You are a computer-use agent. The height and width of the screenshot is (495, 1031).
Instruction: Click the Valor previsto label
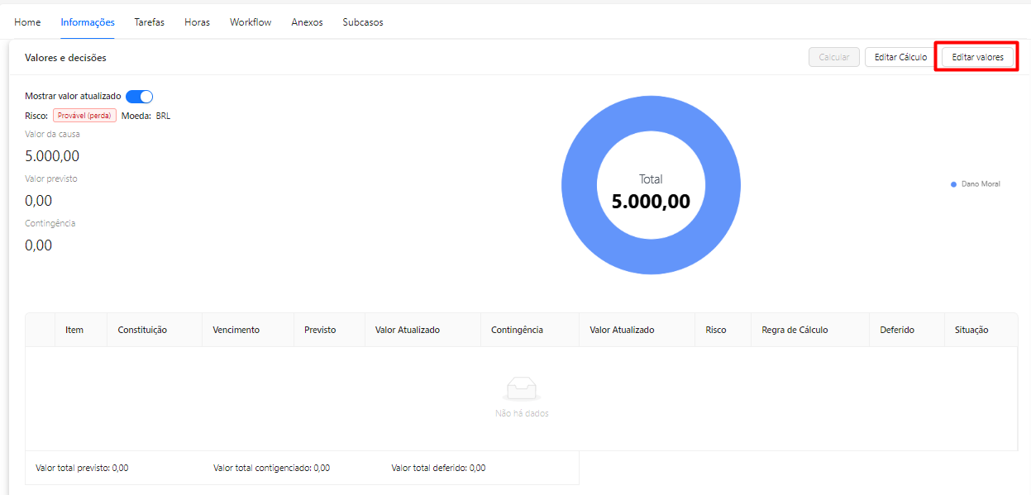point(51,178)
